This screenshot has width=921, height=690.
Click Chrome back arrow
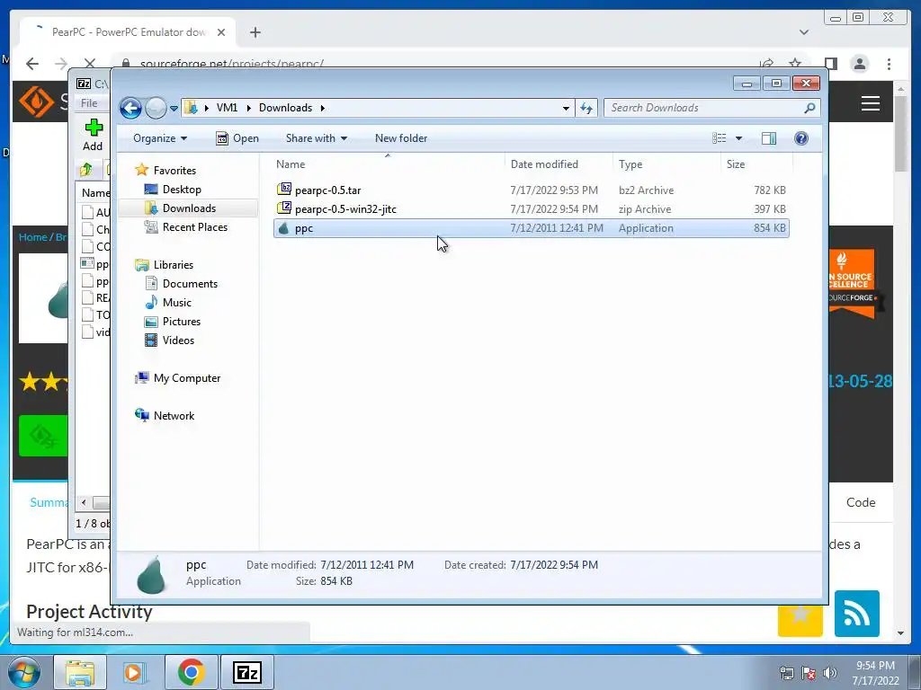point(32,64)
